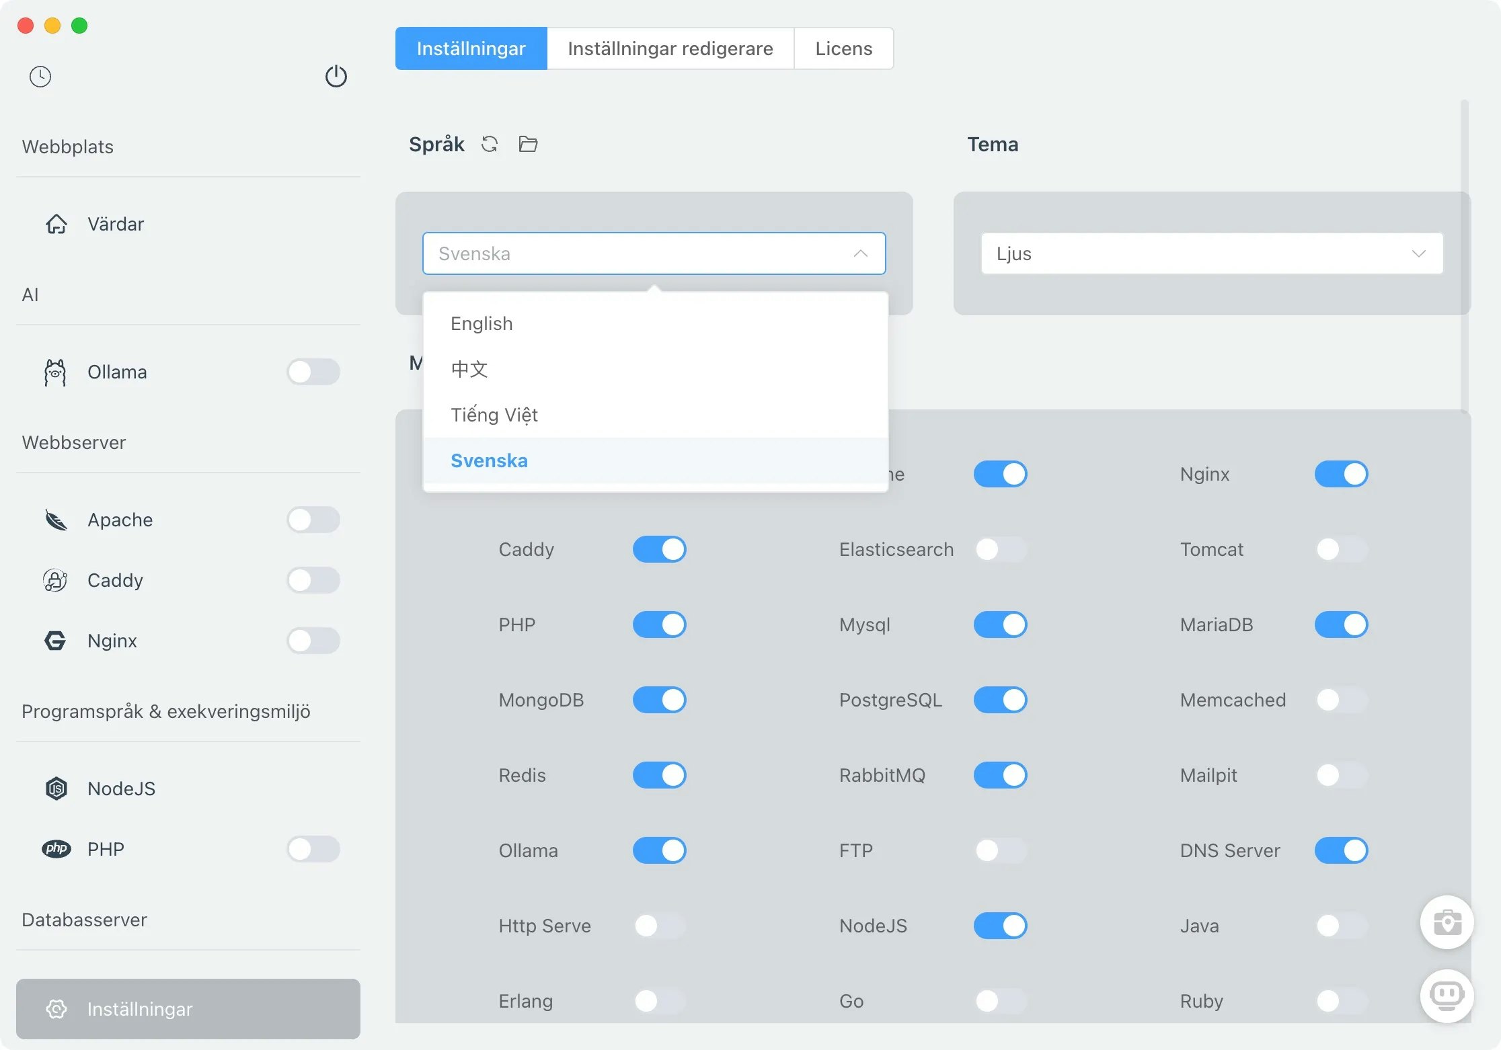Enable the Tomcat module toggle
Image resolution: width=1501 pixels, height=1050 pixels.
point(1342,549)
